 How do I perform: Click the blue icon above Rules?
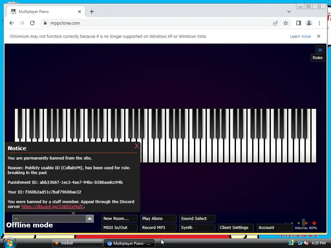(320, 50)
